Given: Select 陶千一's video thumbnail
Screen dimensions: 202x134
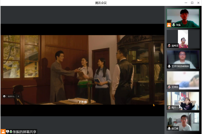Looking at the screenshot, I should click(x=183, y=101).
